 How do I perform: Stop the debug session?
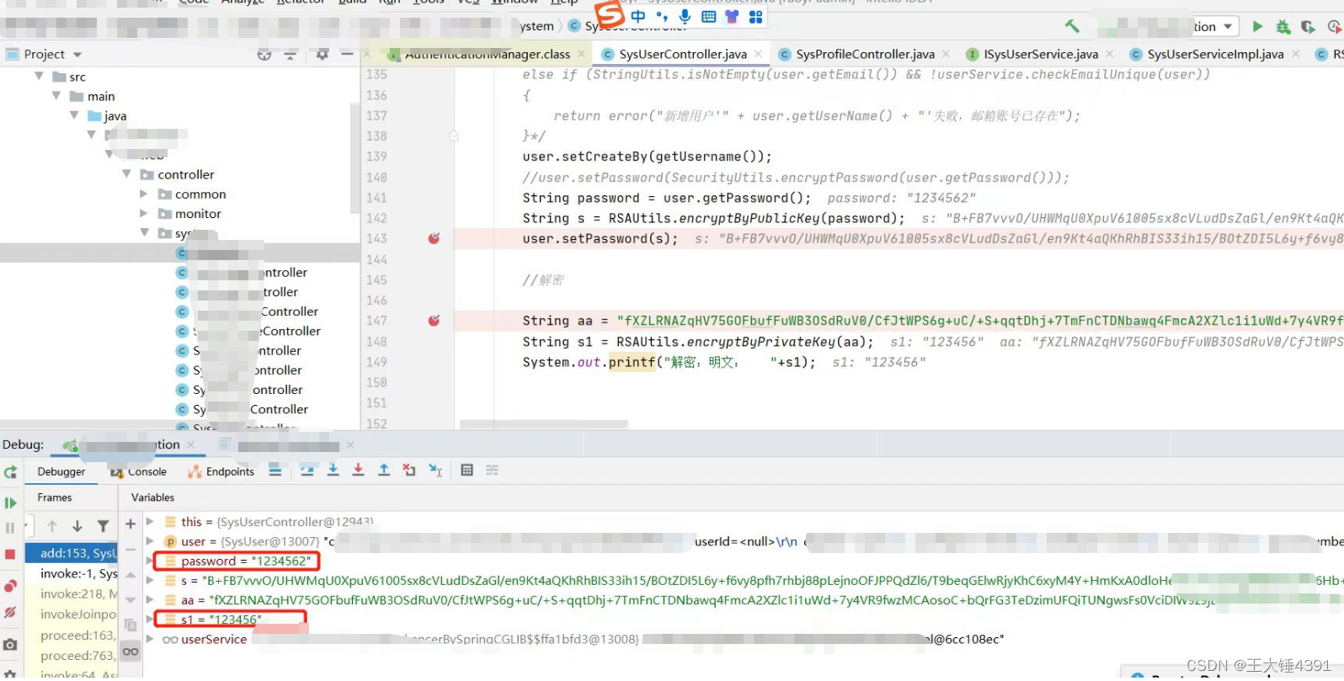[x=10, y=554]
